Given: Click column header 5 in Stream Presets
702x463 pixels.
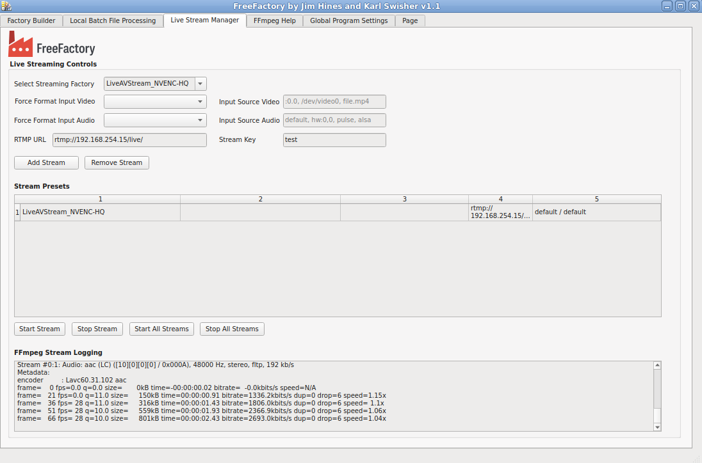Looking at the screenshot, I should 596,199.
